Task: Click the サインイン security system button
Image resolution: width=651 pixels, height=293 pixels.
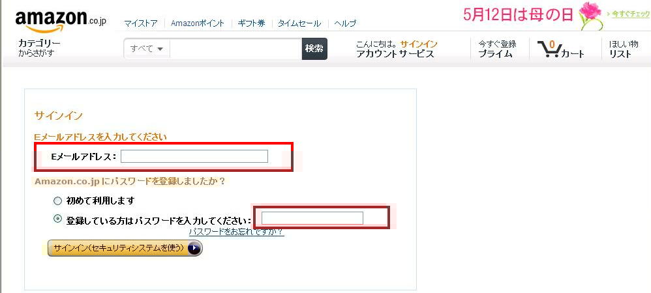Action: (125, 248)
